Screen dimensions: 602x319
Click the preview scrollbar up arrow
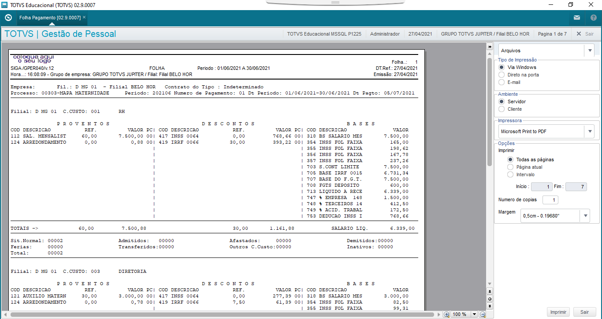(x=489, y=53)
